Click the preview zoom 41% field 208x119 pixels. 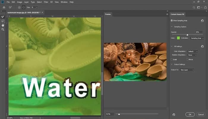pyautogui.click(x=110, y=114)
